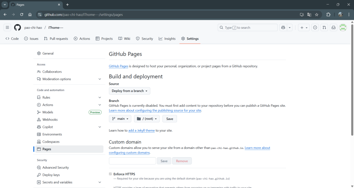This screenshot has height=188, width=354.
Task: Click the page vertical scrollbar
Action: point(352,79)
